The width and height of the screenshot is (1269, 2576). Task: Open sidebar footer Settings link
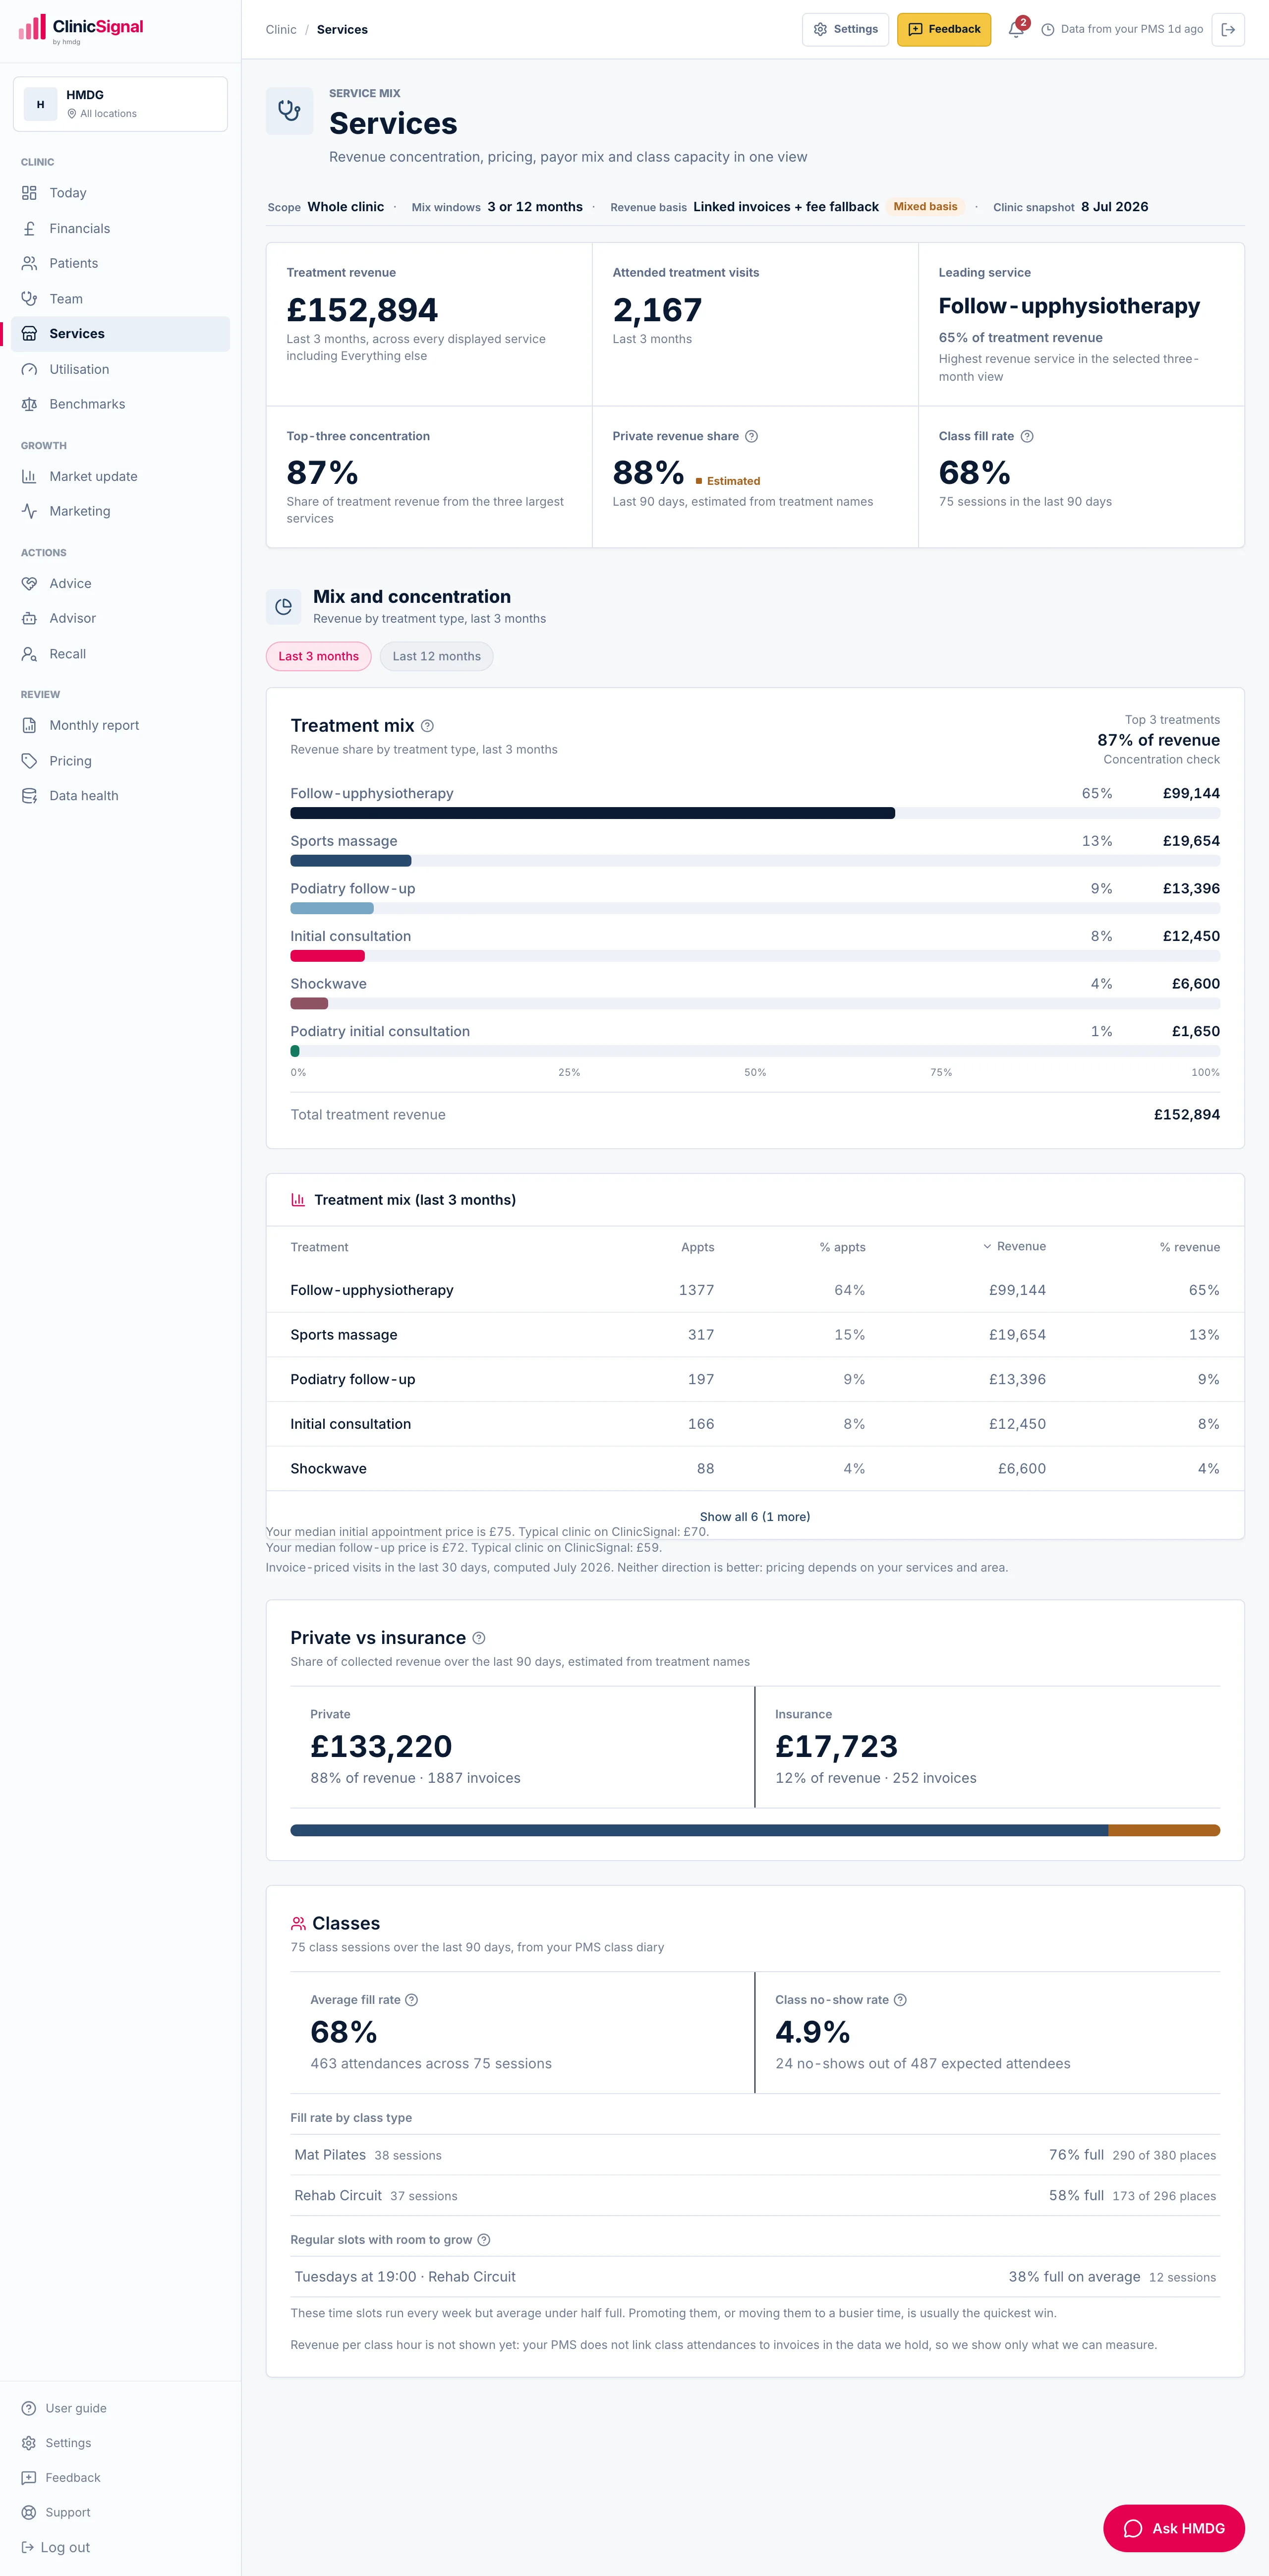(57, 2443)
